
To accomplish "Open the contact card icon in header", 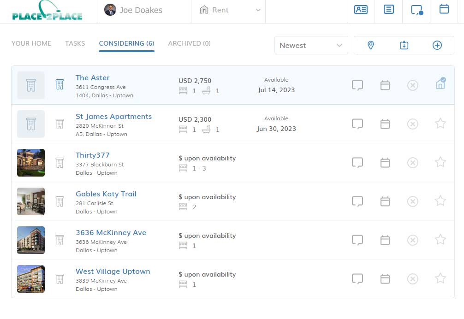I will pos(361,10).
